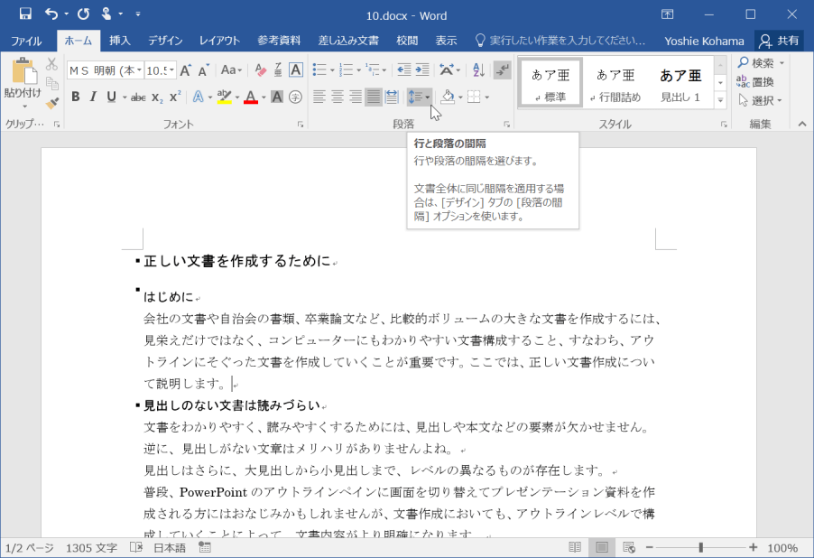Apply the 標準 style

(x=550, y=83)
